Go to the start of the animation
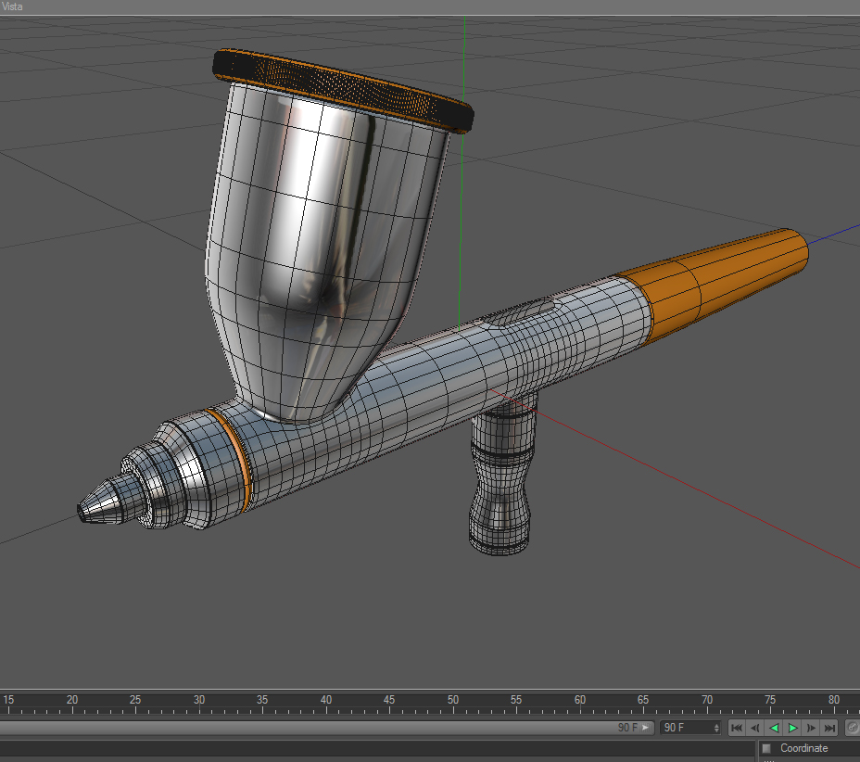This screenshot has width=860, height=762. tap(737, 728)
